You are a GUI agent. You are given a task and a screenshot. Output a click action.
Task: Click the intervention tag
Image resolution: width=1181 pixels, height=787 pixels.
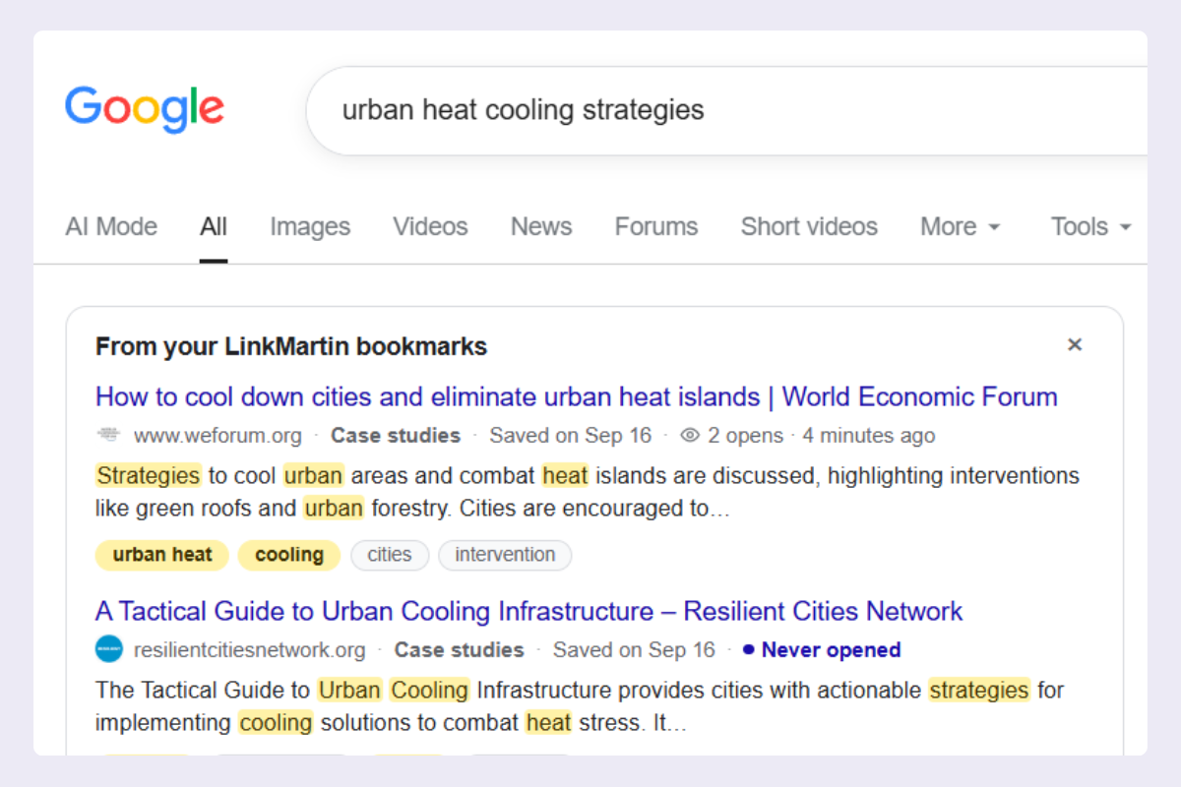pyautogui.click(x=505, y=555)
